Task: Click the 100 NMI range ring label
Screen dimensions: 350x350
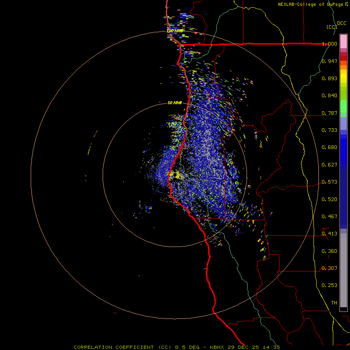Action: 175,31
